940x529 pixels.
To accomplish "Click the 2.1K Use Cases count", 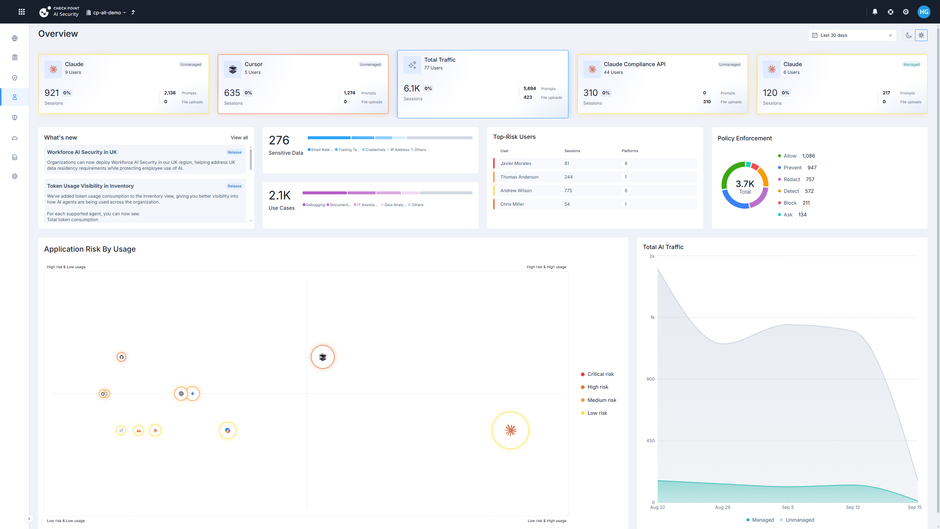I will (280, 195).
